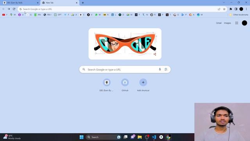Open the Windows Start menu
Viewport: 250px width, 141px height.
point(82,137)
